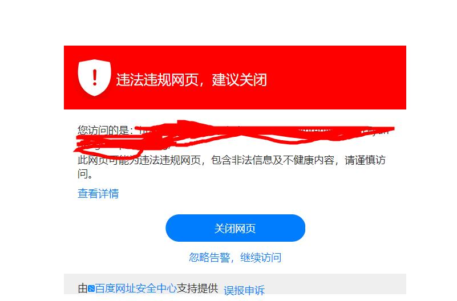This screenshot has width=457, height=301.
Task: Click the white shield warning icon
Action: 94,78
